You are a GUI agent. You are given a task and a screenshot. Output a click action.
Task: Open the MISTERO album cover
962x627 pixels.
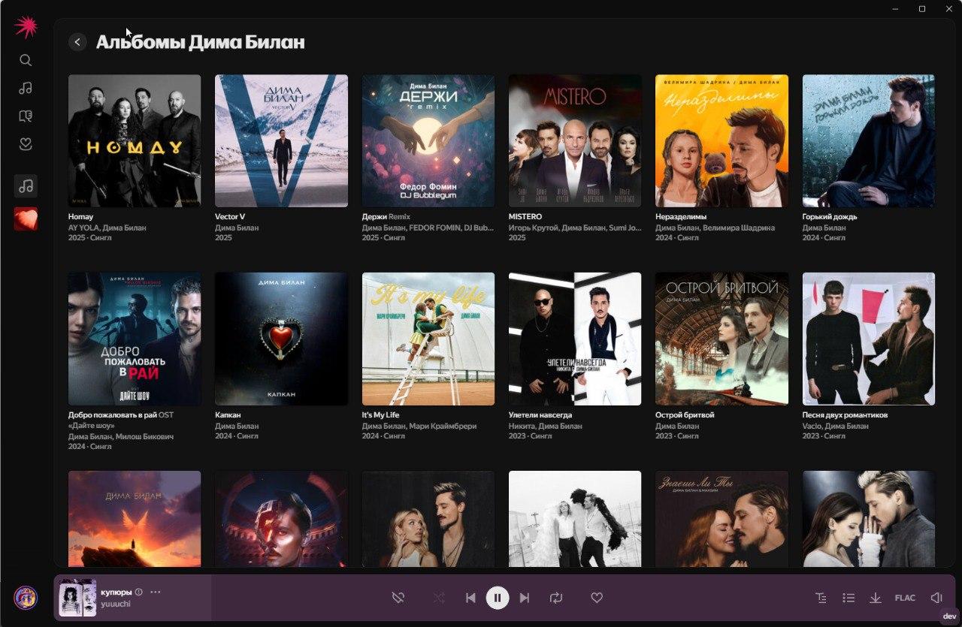point(575,140)
